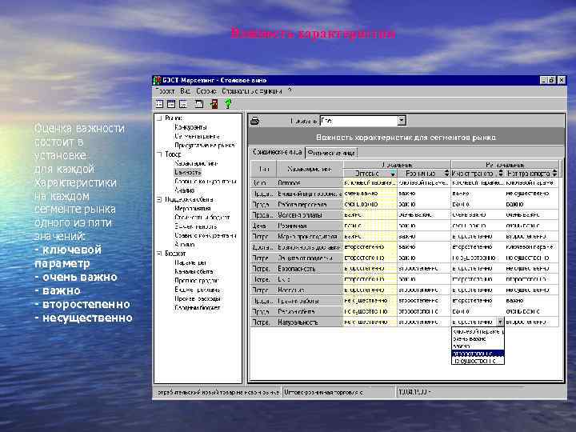The width and height of the screenshot is (576, 432).
Task: Click the printer icon above the table
Action: click(x=255, y=121)
